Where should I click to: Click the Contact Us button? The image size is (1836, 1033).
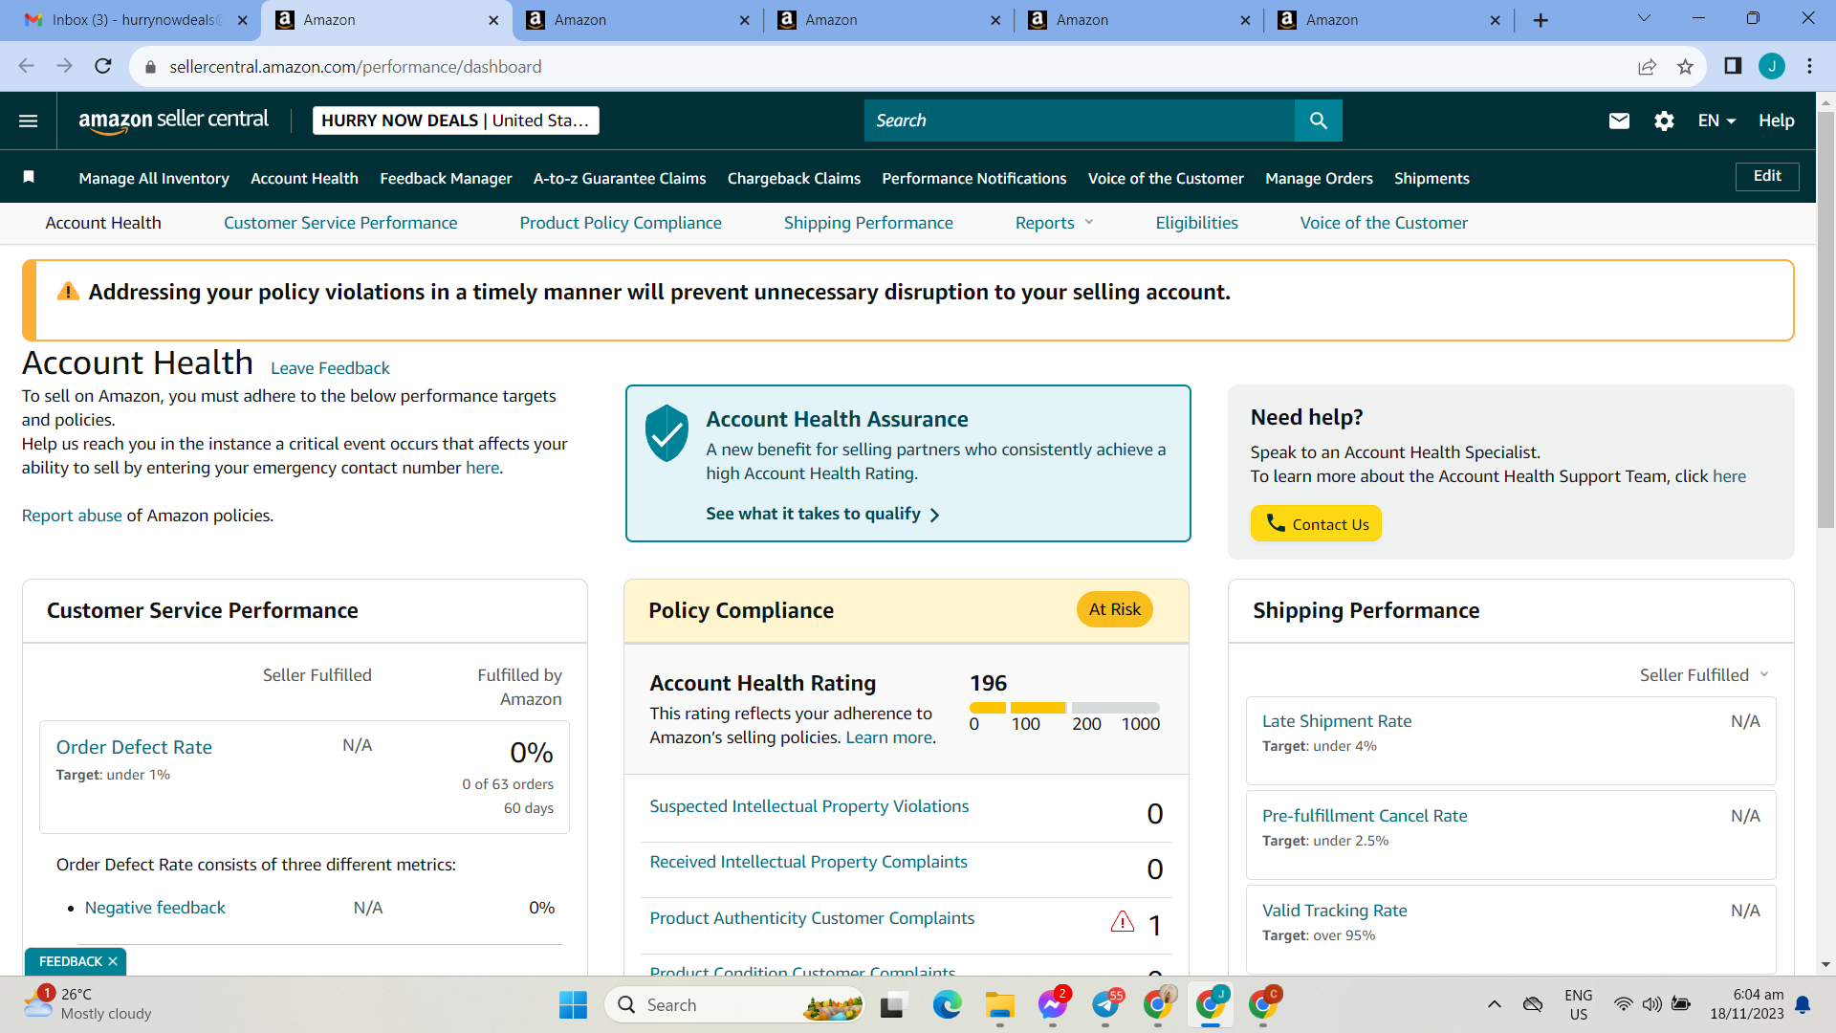coord(1316,523)
